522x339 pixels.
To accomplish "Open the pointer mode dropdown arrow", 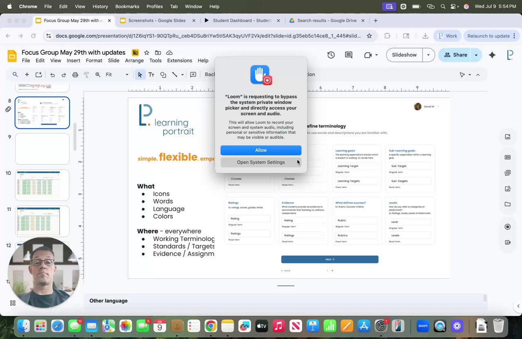I will (x=470, y=75).
